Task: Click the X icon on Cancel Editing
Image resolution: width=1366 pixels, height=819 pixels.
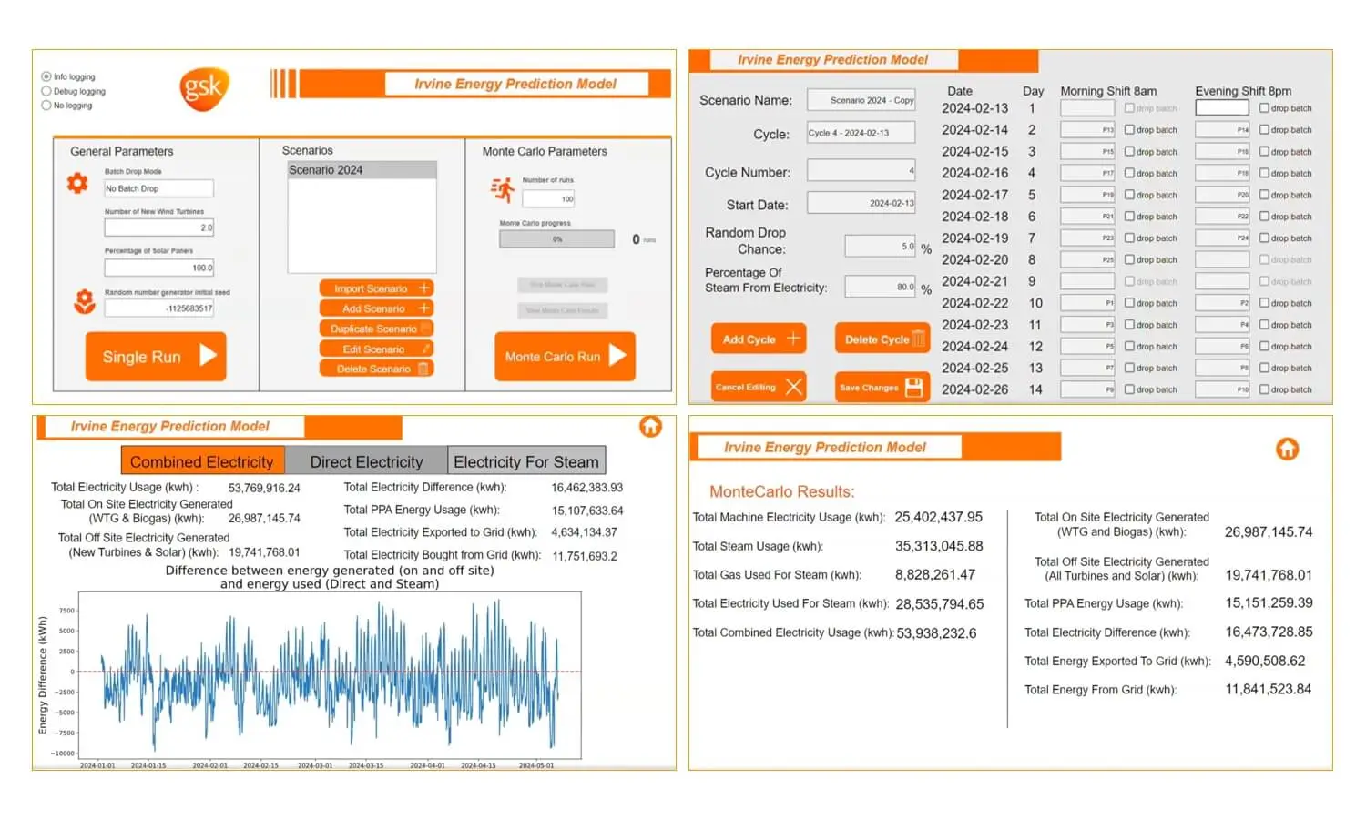Action: coord(794,387)
